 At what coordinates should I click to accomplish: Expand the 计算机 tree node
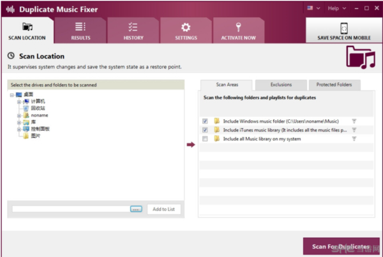click(x=19, y=102)
